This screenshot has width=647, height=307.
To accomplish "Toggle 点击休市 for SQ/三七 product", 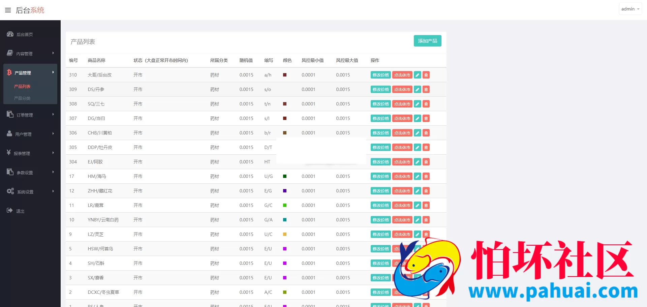I will (x=402, y=104).
